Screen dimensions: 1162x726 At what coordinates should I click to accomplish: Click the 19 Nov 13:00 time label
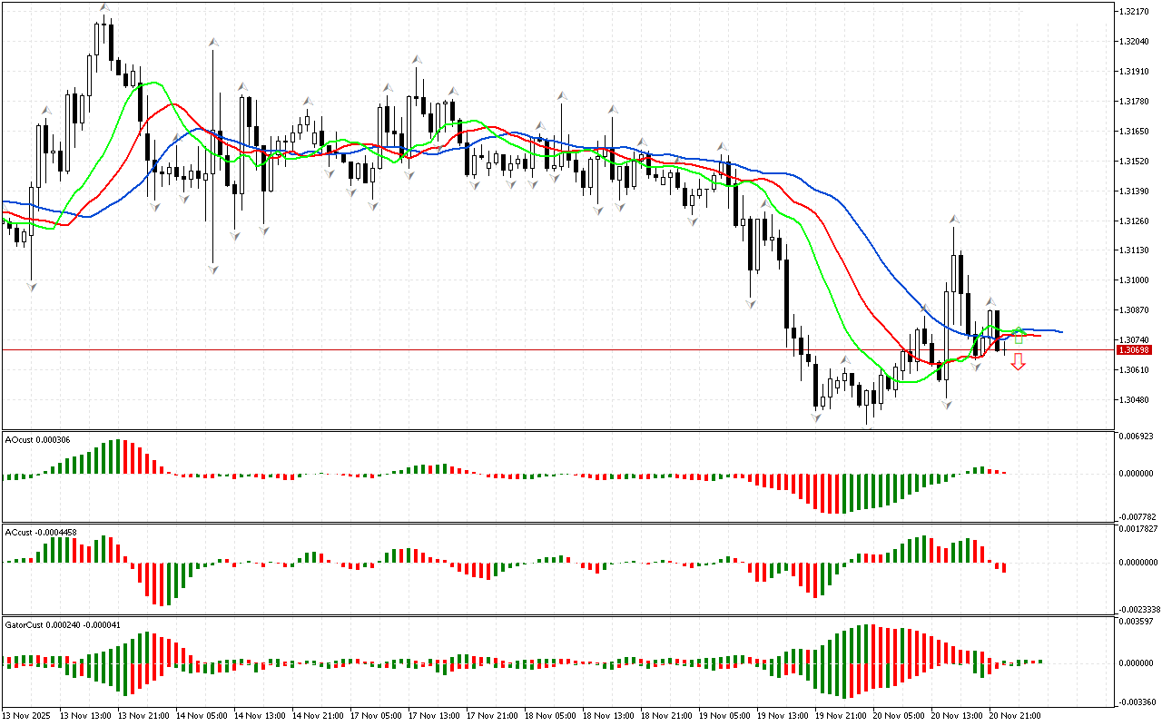point(783,715)
